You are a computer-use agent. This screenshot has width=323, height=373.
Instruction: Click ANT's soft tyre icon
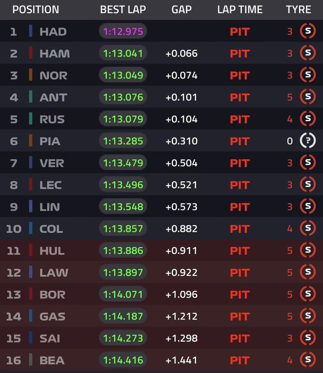(x=308, y=97)
